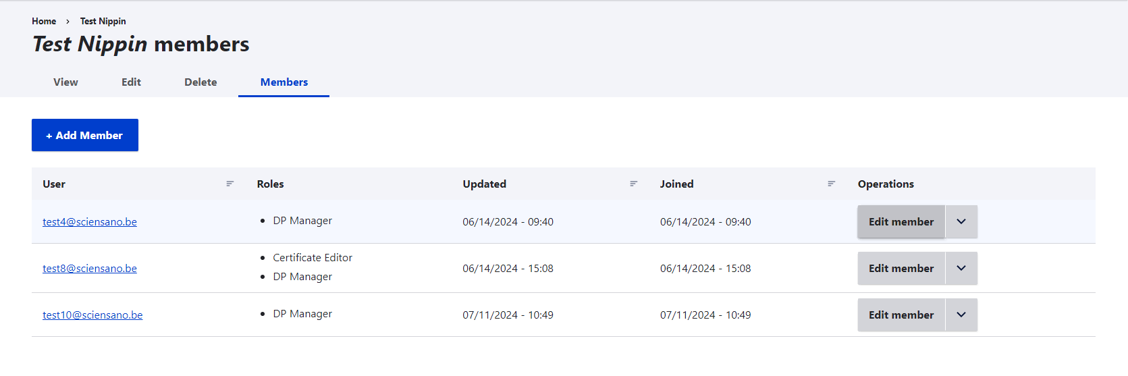Image resolution: width=1128 pixels, height=376 pixels.
Task: Edit member test8@sciensano.be
Action: click(901, 269)
